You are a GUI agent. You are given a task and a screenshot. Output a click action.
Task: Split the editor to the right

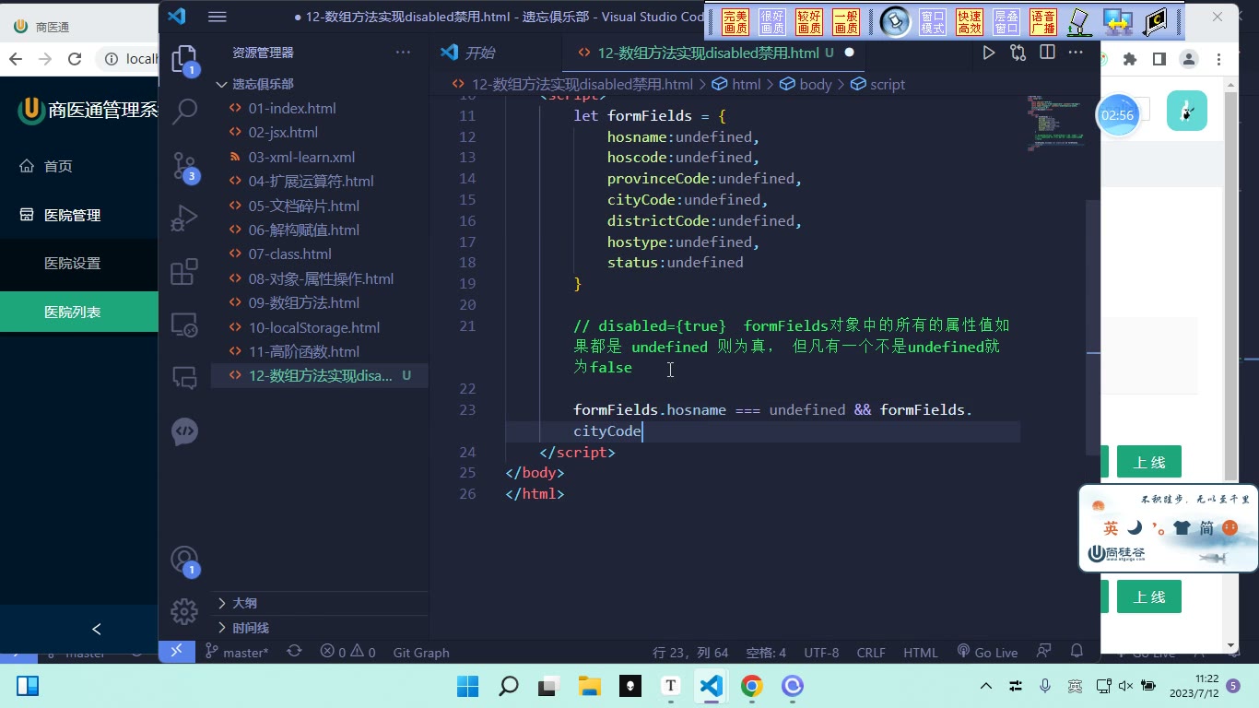(x=1047, y=53)
